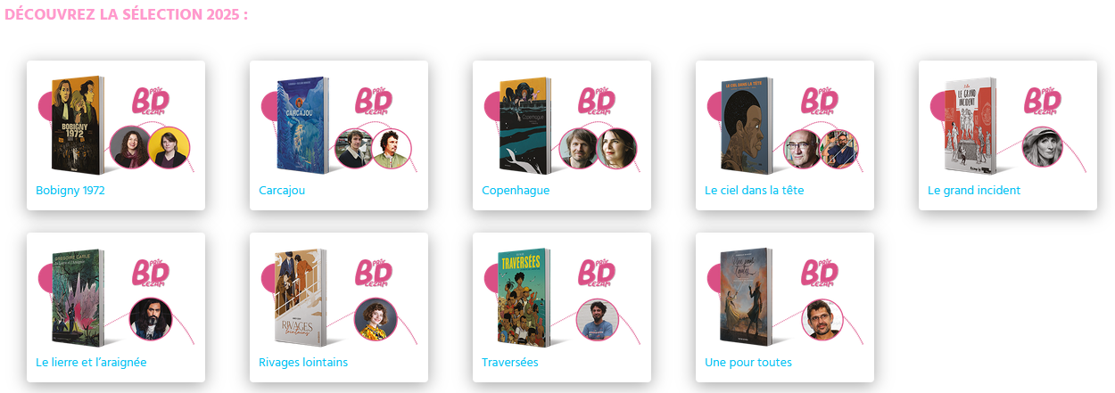Click author portrait on Traversées card
This screenshot has height=393, width=1115.
click(x=598, y=319)
